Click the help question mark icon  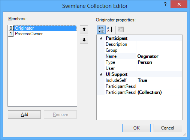coord(165,5)
